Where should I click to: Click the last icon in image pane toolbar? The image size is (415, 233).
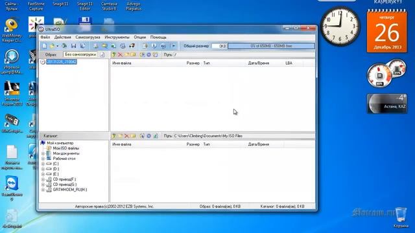156,54
